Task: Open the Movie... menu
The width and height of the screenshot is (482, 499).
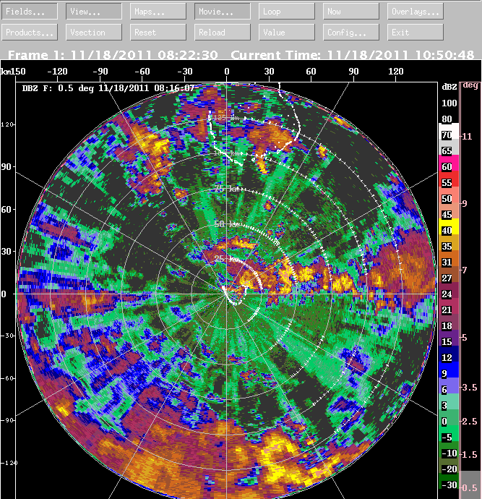Action: click(x=223, y=12)
